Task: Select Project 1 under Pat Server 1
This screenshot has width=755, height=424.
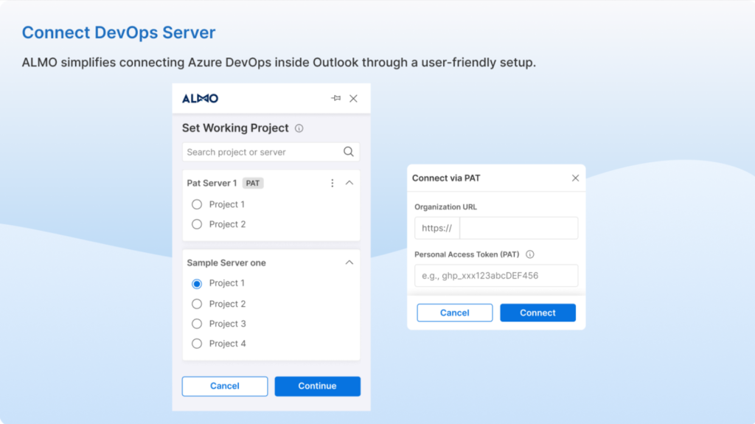Action: [x=196, y=204]
